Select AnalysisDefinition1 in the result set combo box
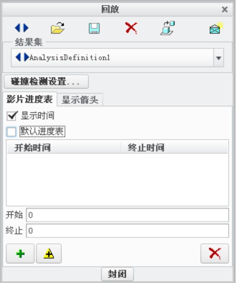 (x=113, y=58)
